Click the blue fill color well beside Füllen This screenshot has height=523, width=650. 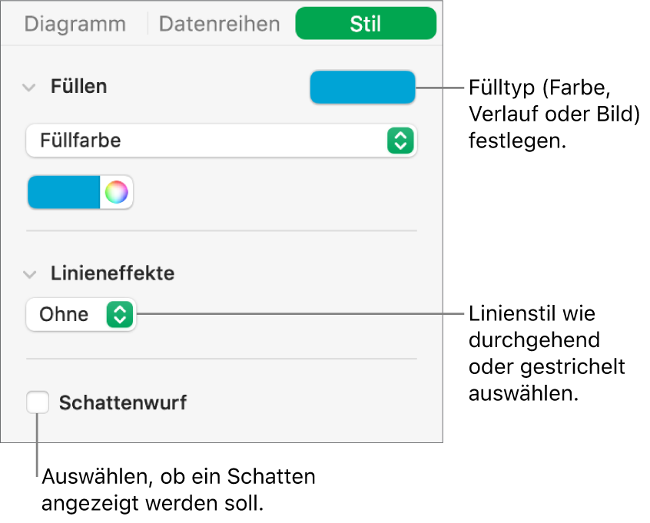pyautogui.click(x=361, y=88)
